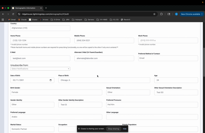Open the Chrome profile avatar
The width and height of the screenshot is (205, 133).
point(176,14)
